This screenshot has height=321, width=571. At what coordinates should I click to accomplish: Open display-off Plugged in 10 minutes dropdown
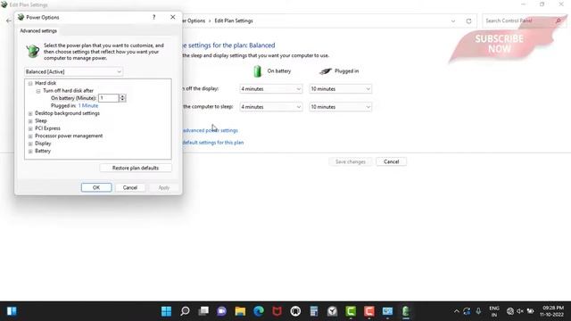341,89
